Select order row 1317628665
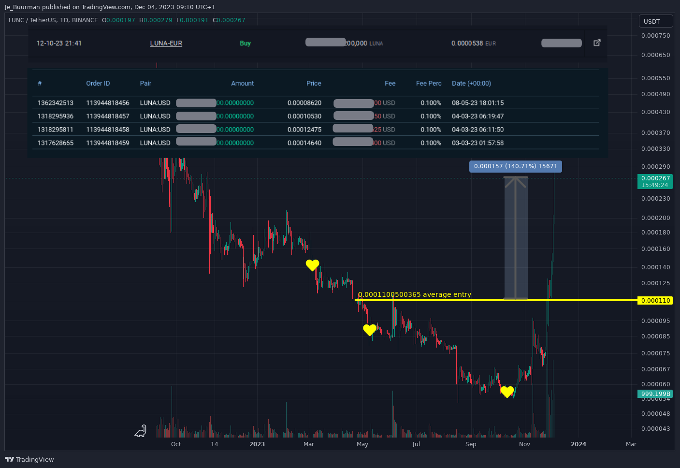The image size is (680, 468). pyautogui.click(x=316, y=143)
